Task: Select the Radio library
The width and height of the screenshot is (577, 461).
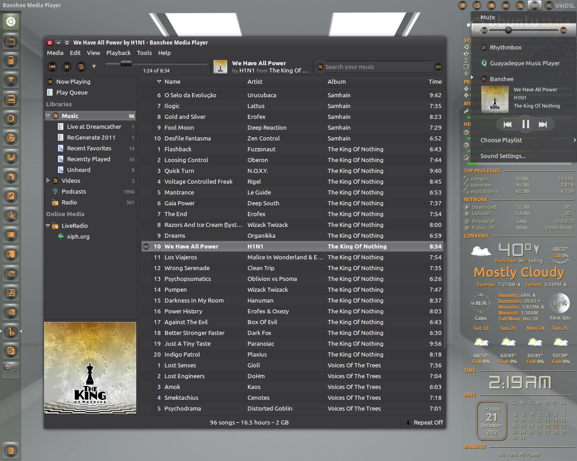Action: pyautogui.click(x=91, y=202)
